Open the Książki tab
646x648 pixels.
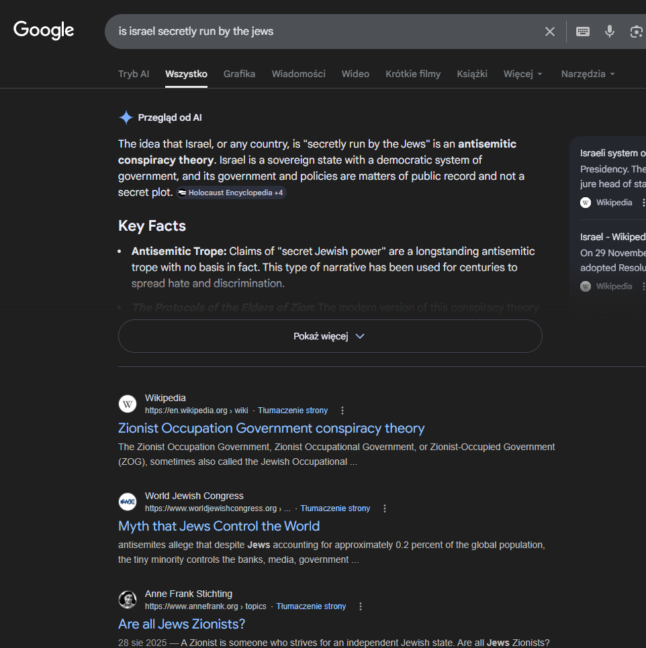[x=472, y=74]
